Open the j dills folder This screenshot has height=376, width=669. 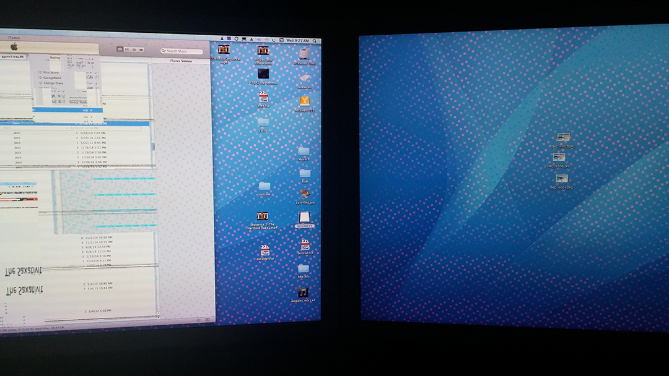pos(263,122)
